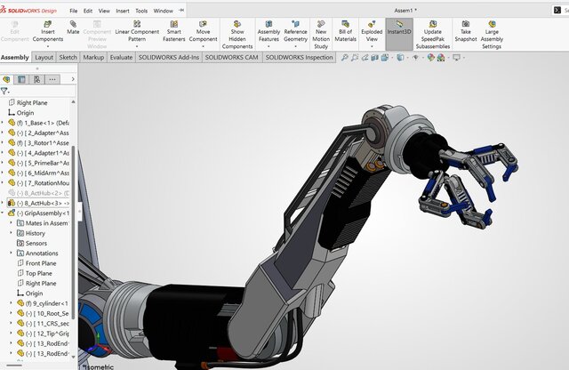Open Bill of Materials tool

tap(345, 31)
